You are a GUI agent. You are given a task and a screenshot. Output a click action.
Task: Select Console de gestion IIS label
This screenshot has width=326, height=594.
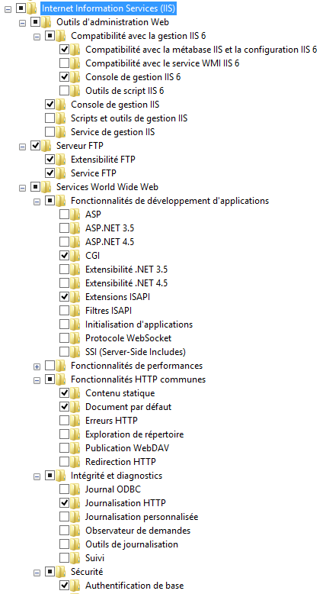click(115, 104)
